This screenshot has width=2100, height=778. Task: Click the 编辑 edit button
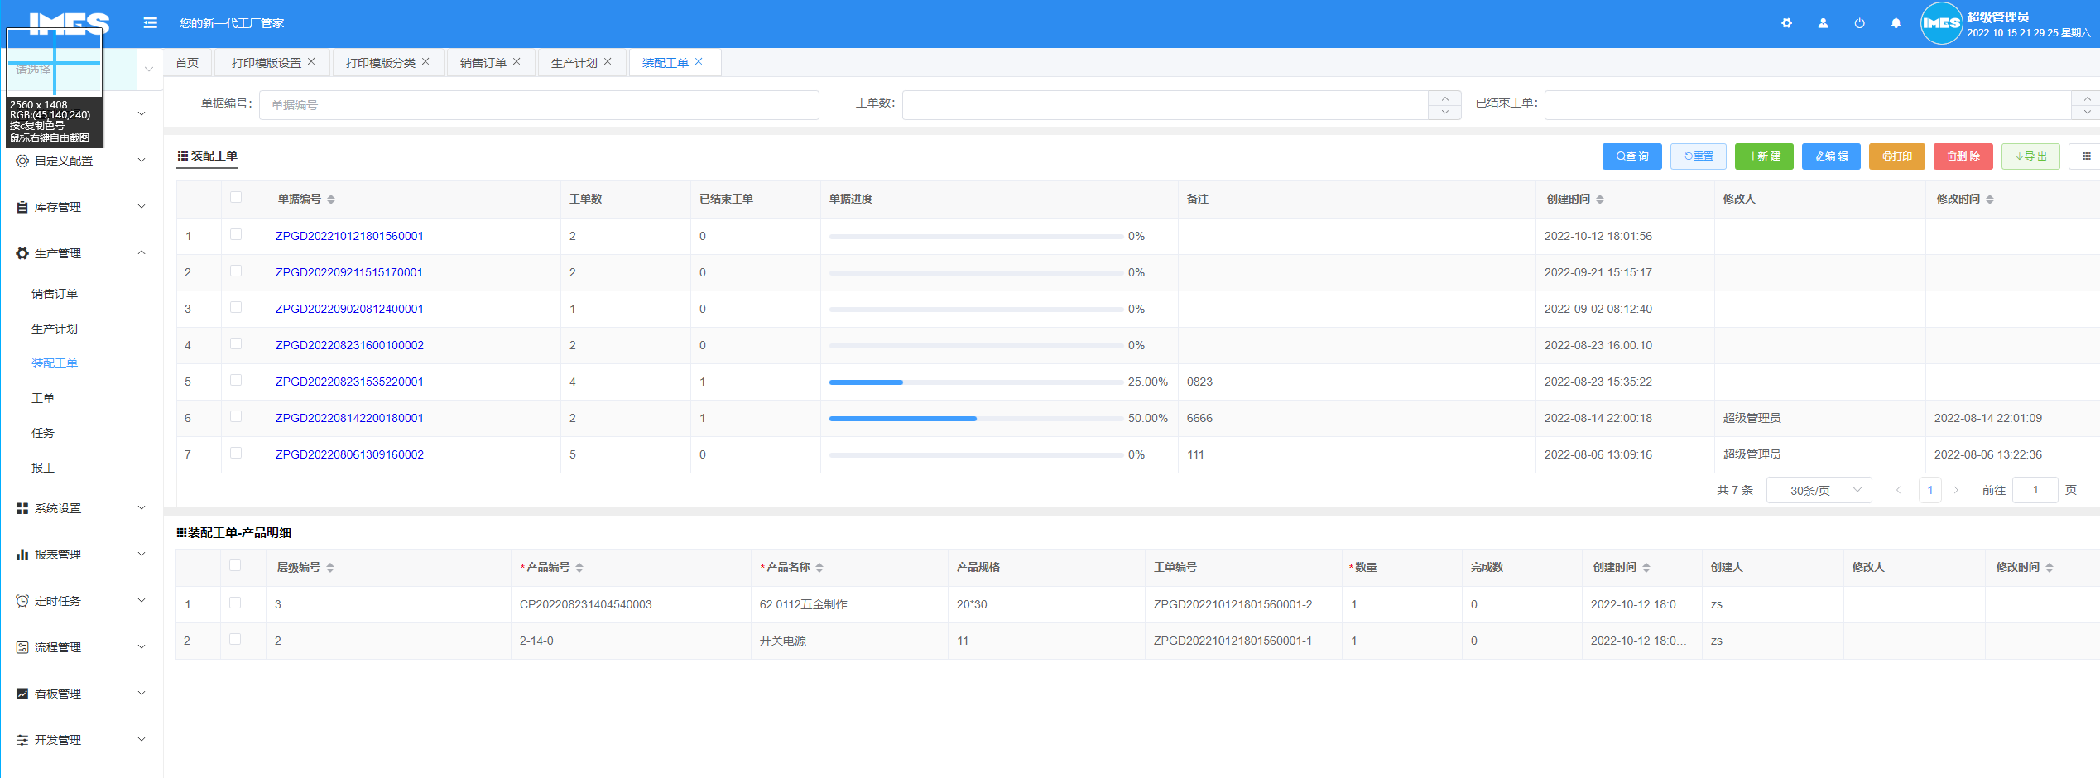click(x=1831, y=156)
